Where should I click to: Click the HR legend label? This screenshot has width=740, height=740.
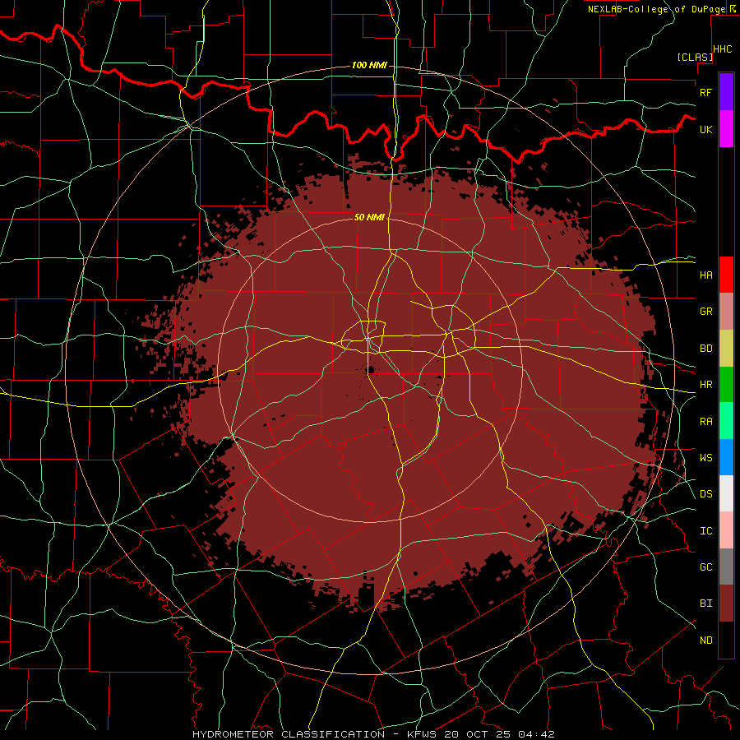pyautogui.click(x=705, y=385)
